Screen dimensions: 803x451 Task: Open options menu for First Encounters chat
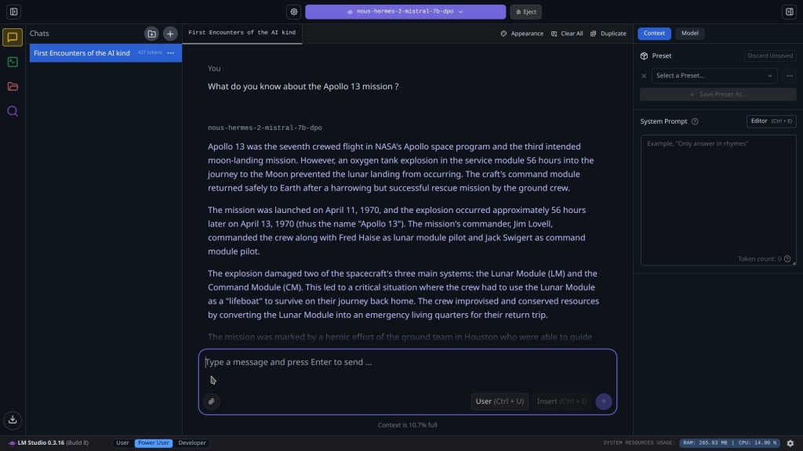point(170,52)
